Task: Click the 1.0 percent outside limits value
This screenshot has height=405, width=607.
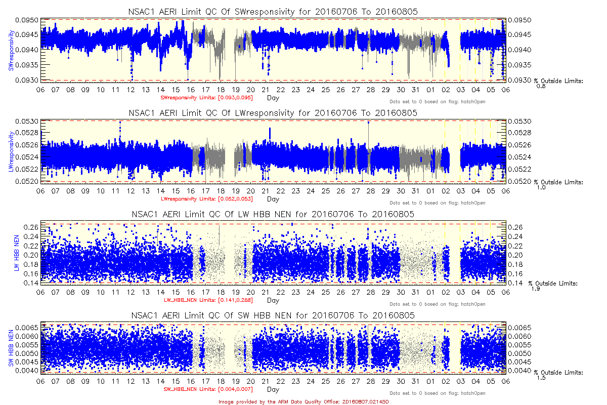Action: pos(541,187)
